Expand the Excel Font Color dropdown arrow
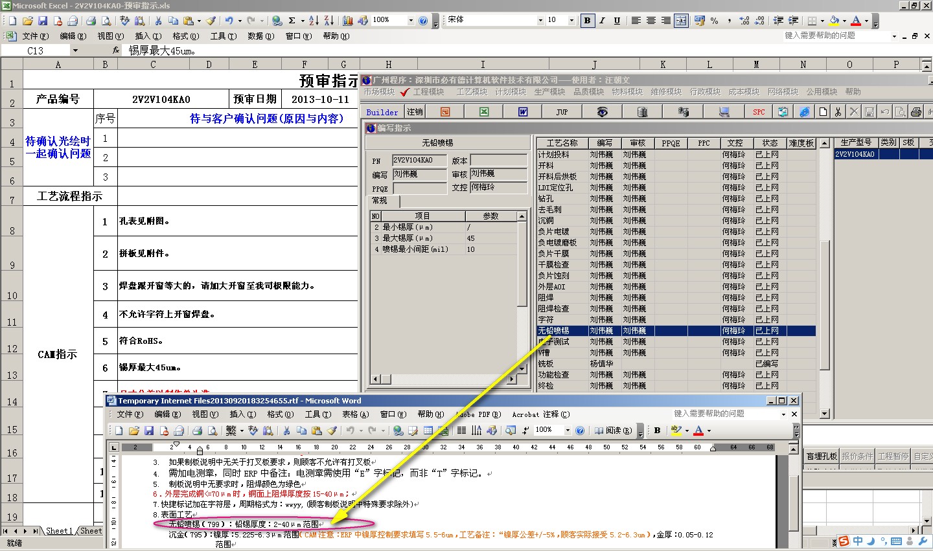The image size is (933, 551). tap(867, 21)
